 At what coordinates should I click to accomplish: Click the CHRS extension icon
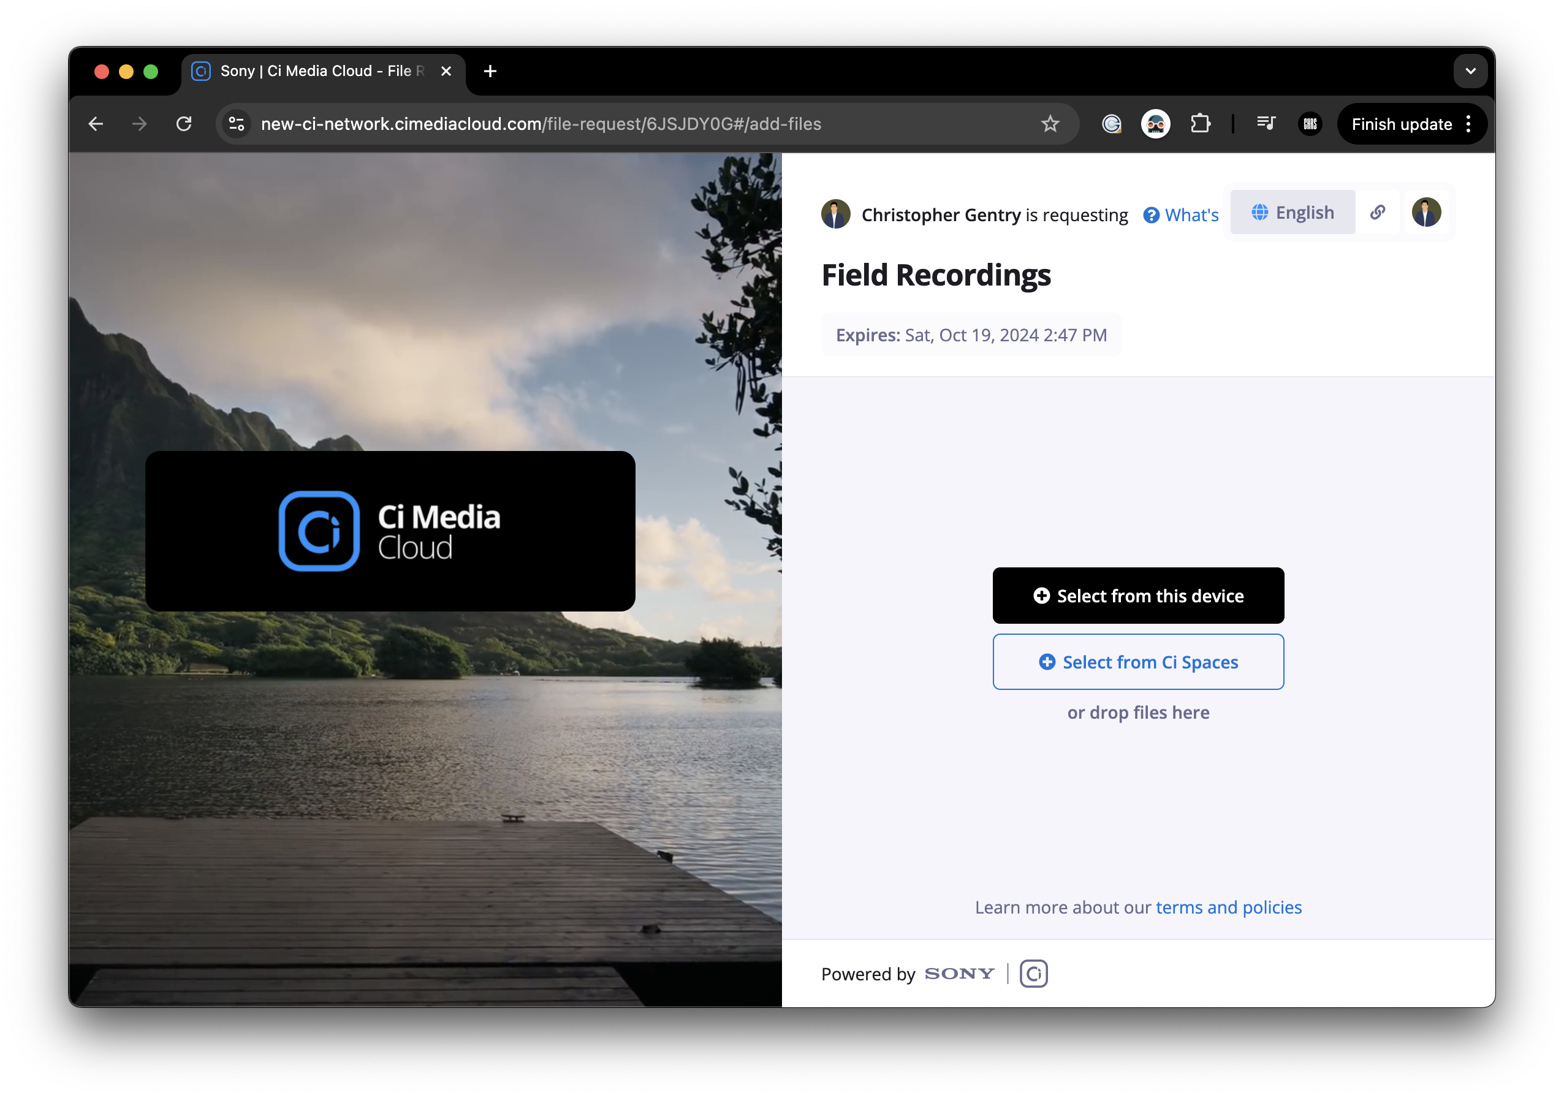[1310, 124]
